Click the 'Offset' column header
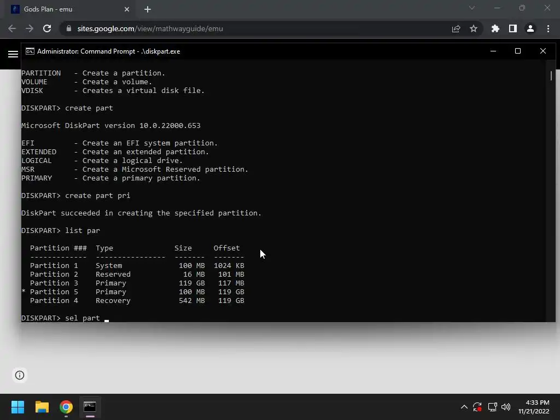The width and height of the screenshot is (560, 420). click(226, 248)
